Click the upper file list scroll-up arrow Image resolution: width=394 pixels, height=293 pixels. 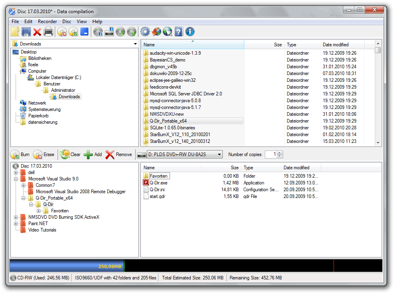(378, 44)
